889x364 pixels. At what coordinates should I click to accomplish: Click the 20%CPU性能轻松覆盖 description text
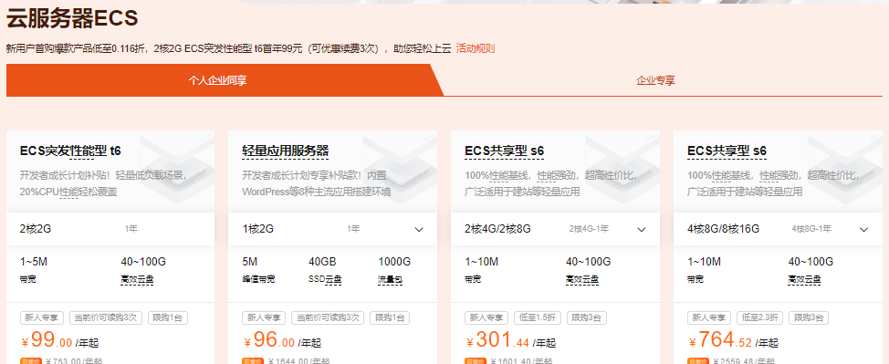click(x=68, y=192)
